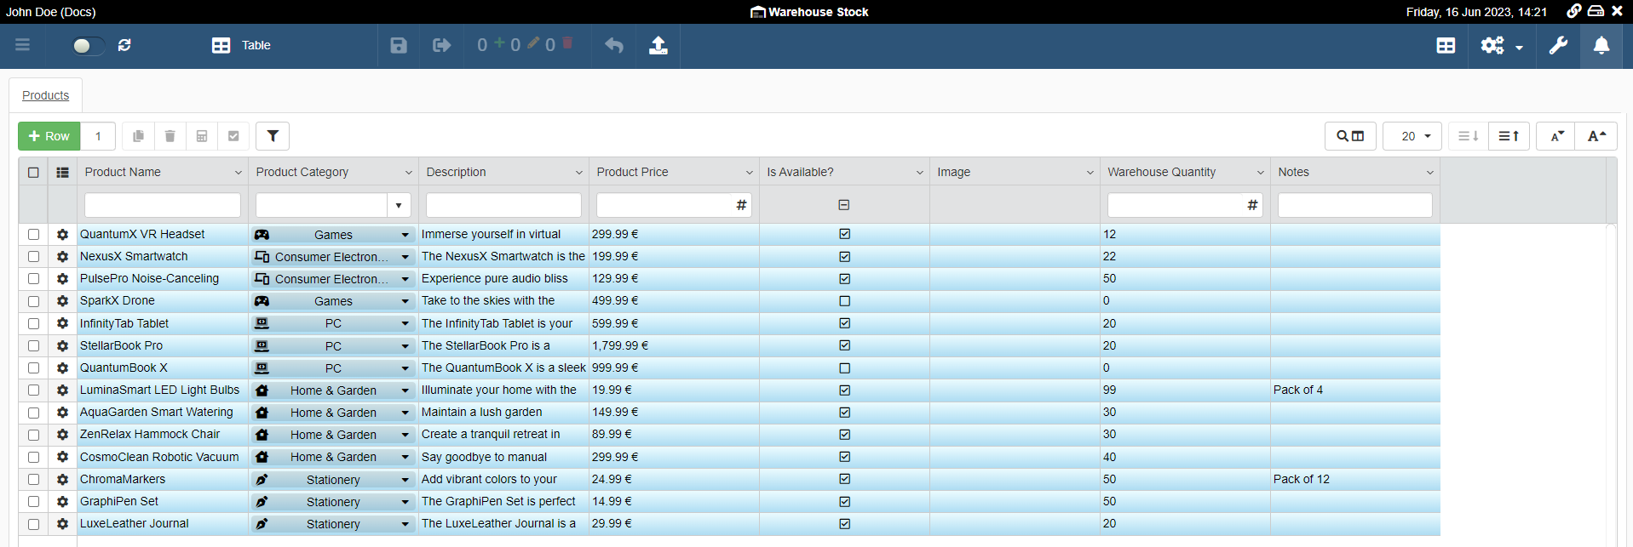Viewport: 1633px width, 547px height.
Task: Open row settings gear for SparkX Drone
Action: 62,301
